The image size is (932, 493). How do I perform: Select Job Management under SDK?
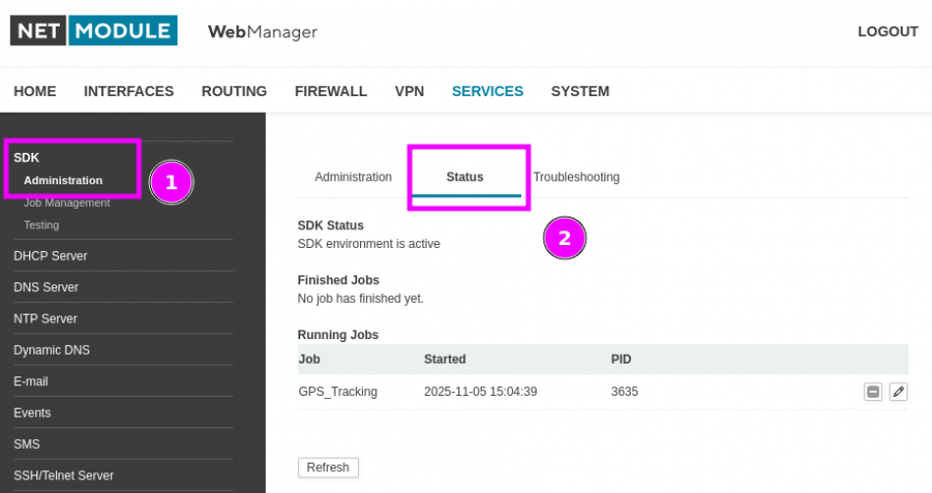67,203
